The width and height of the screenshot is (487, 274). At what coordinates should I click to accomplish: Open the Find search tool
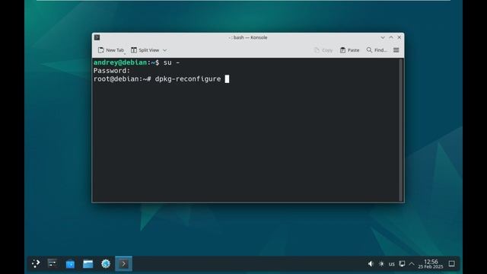[377, 50]
